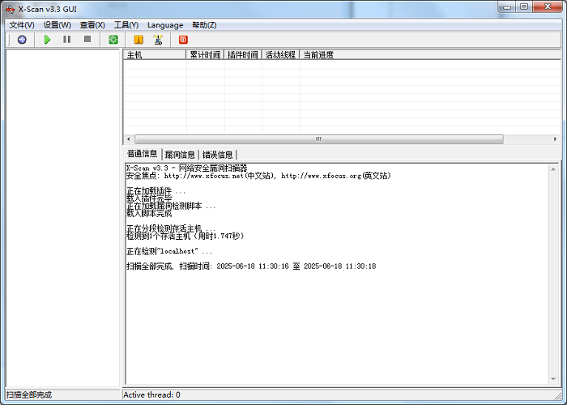Click the red exit icon in toolbar

pyautogui.click(x=183, y=40)
